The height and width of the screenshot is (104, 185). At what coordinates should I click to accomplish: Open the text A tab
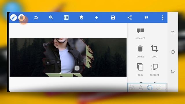click(141, 88)
